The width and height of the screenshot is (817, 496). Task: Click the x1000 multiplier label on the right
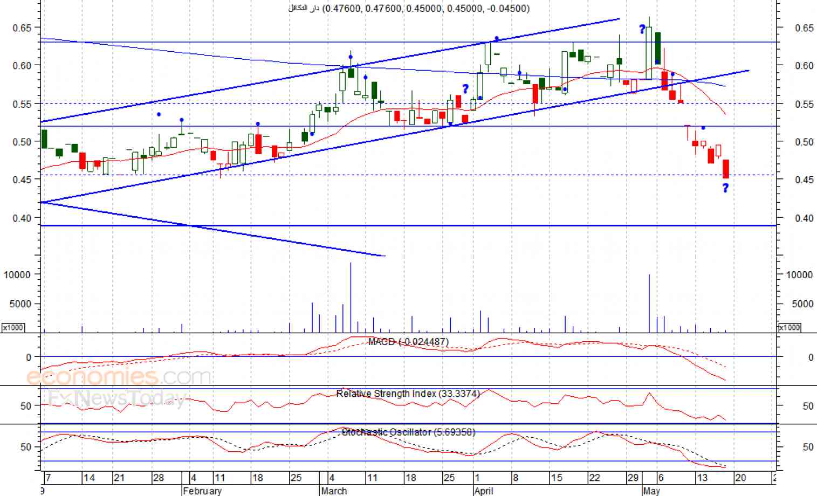click(789, 328)
